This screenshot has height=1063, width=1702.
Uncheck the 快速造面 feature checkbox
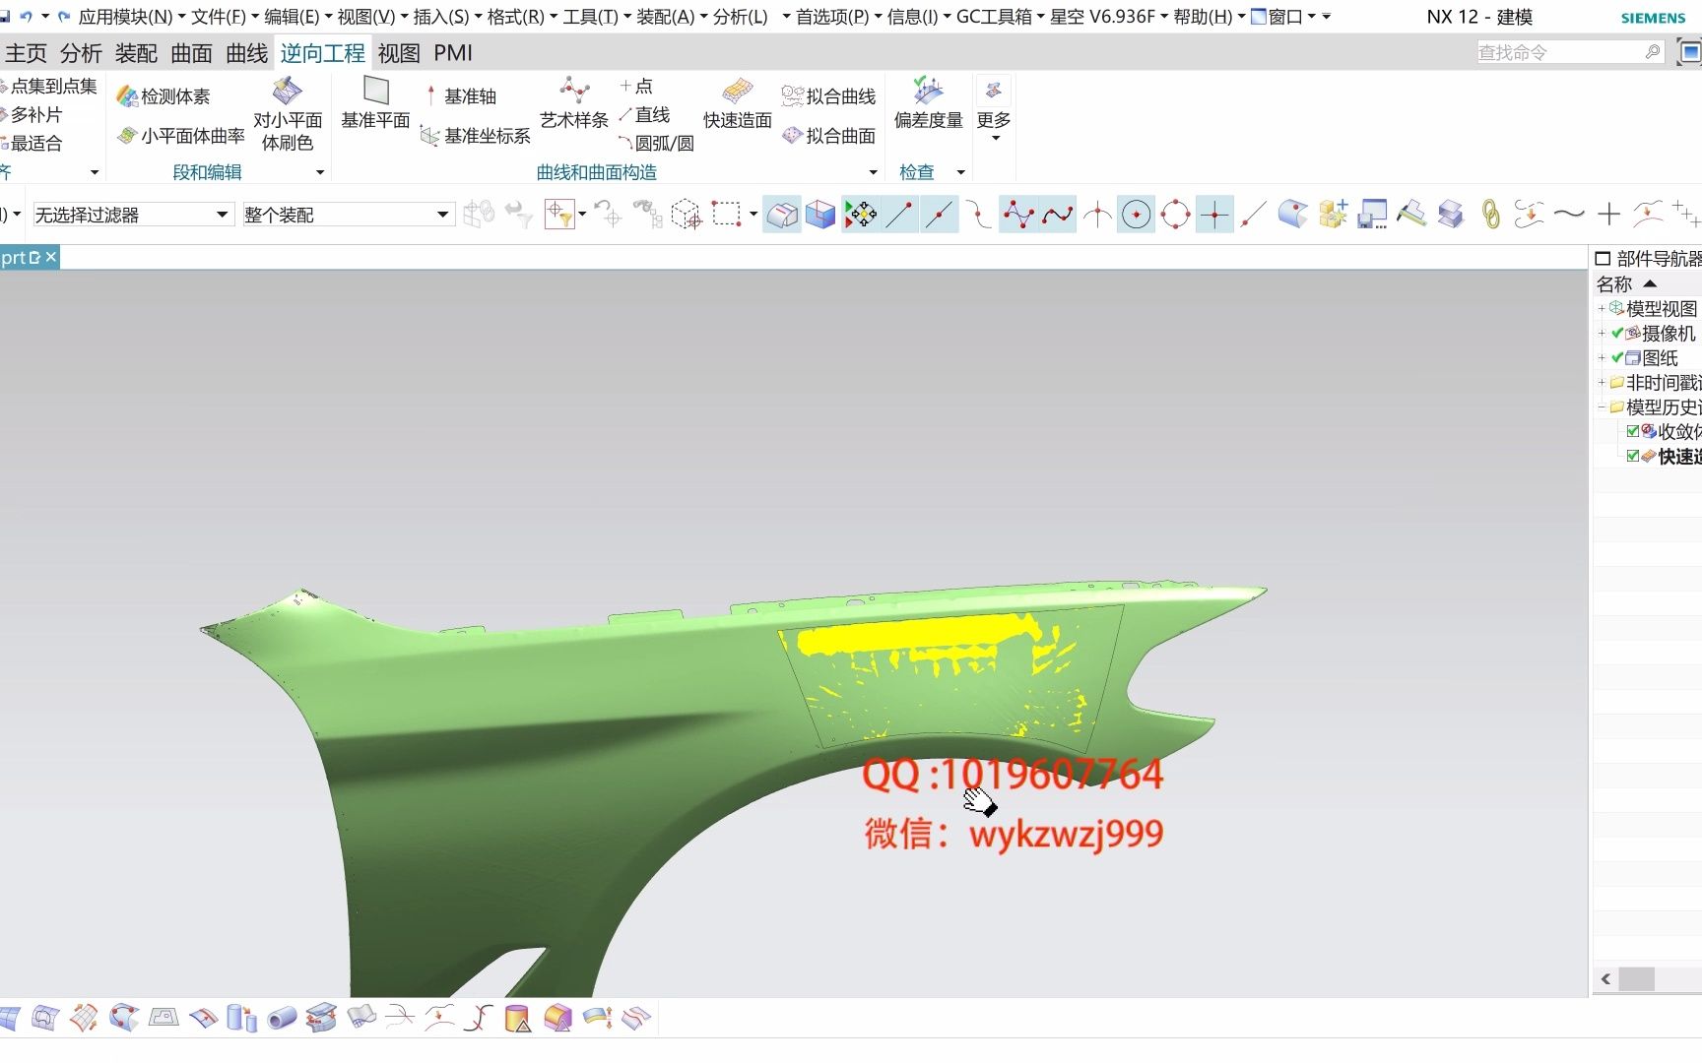[1633, 456]
